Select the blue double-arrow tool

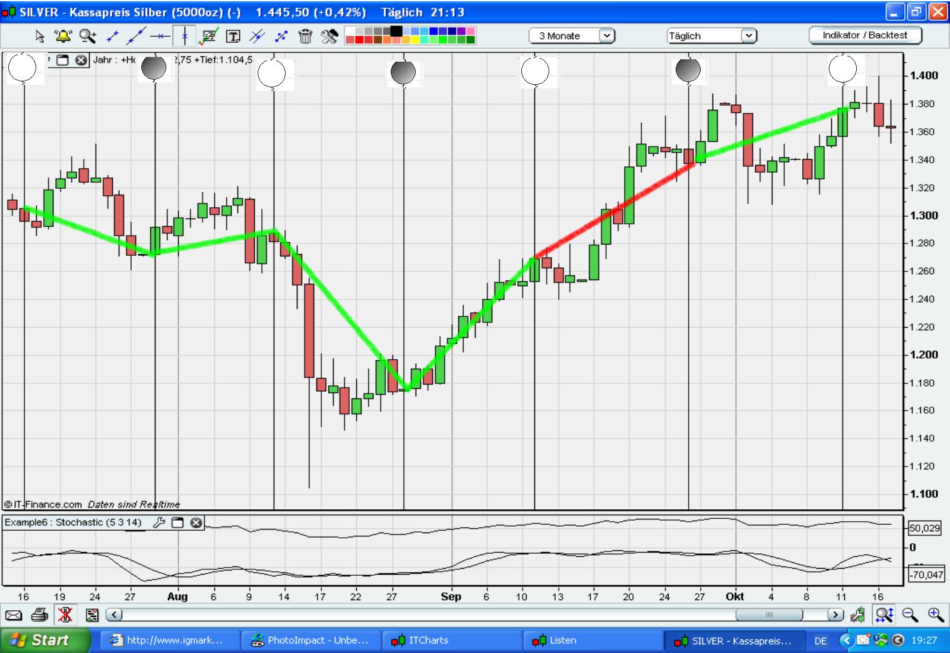click(281, 36)
